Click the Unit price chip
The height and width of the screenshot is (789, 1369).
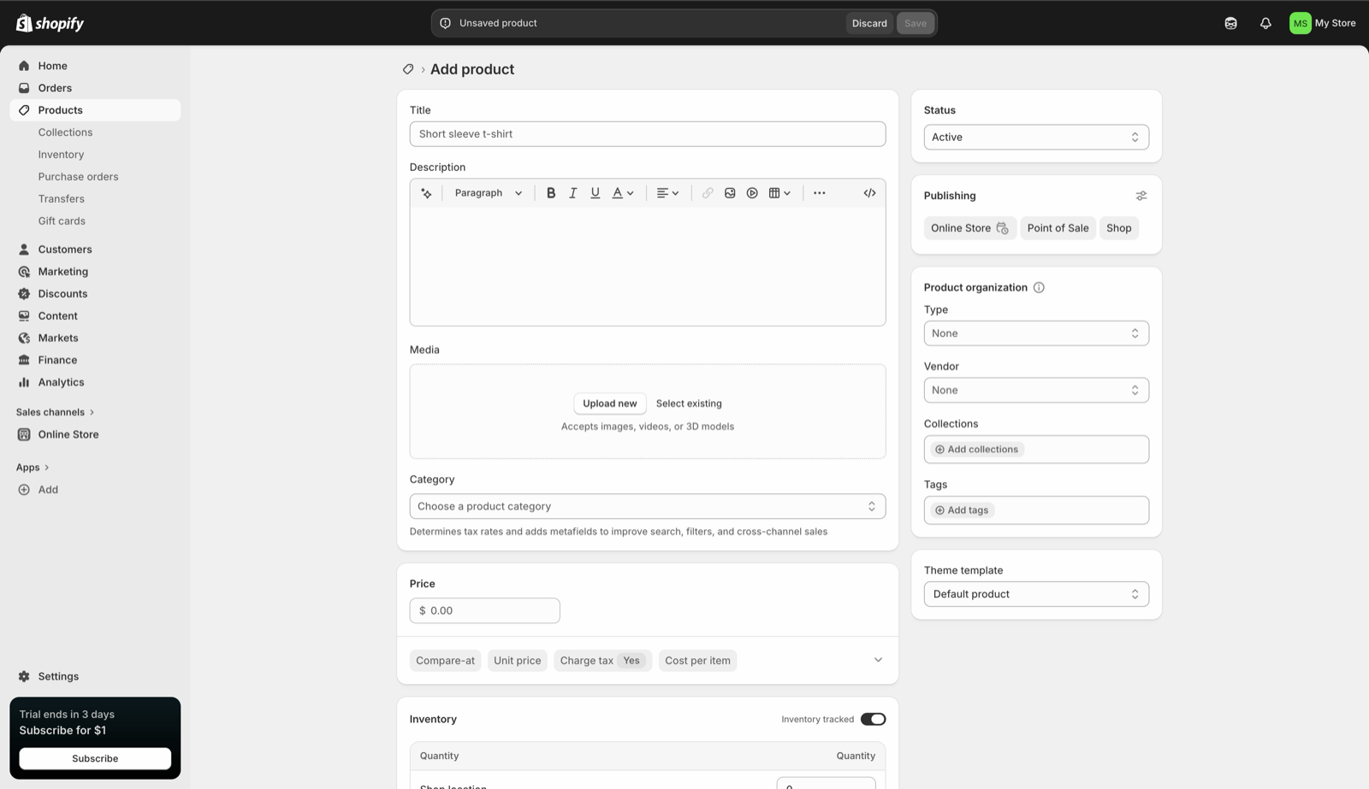click(x=517, y=661)
